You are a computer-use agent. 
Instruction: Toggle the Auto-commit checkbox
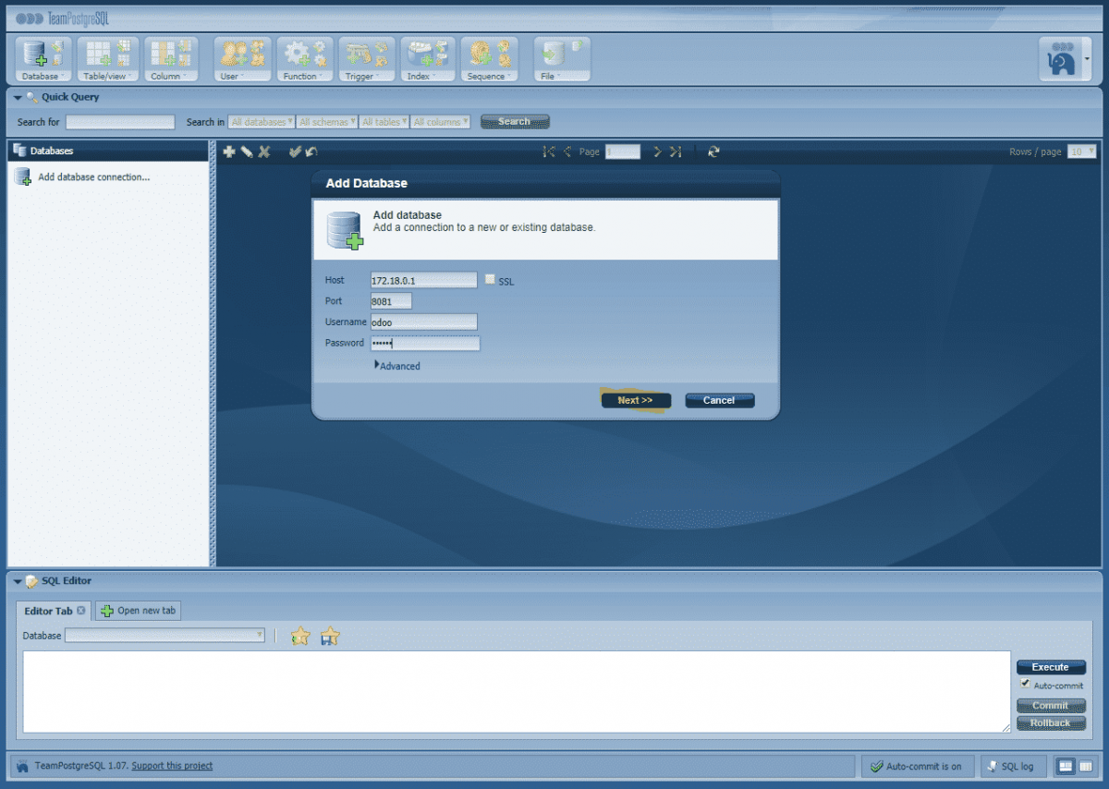pos(1025,685)
